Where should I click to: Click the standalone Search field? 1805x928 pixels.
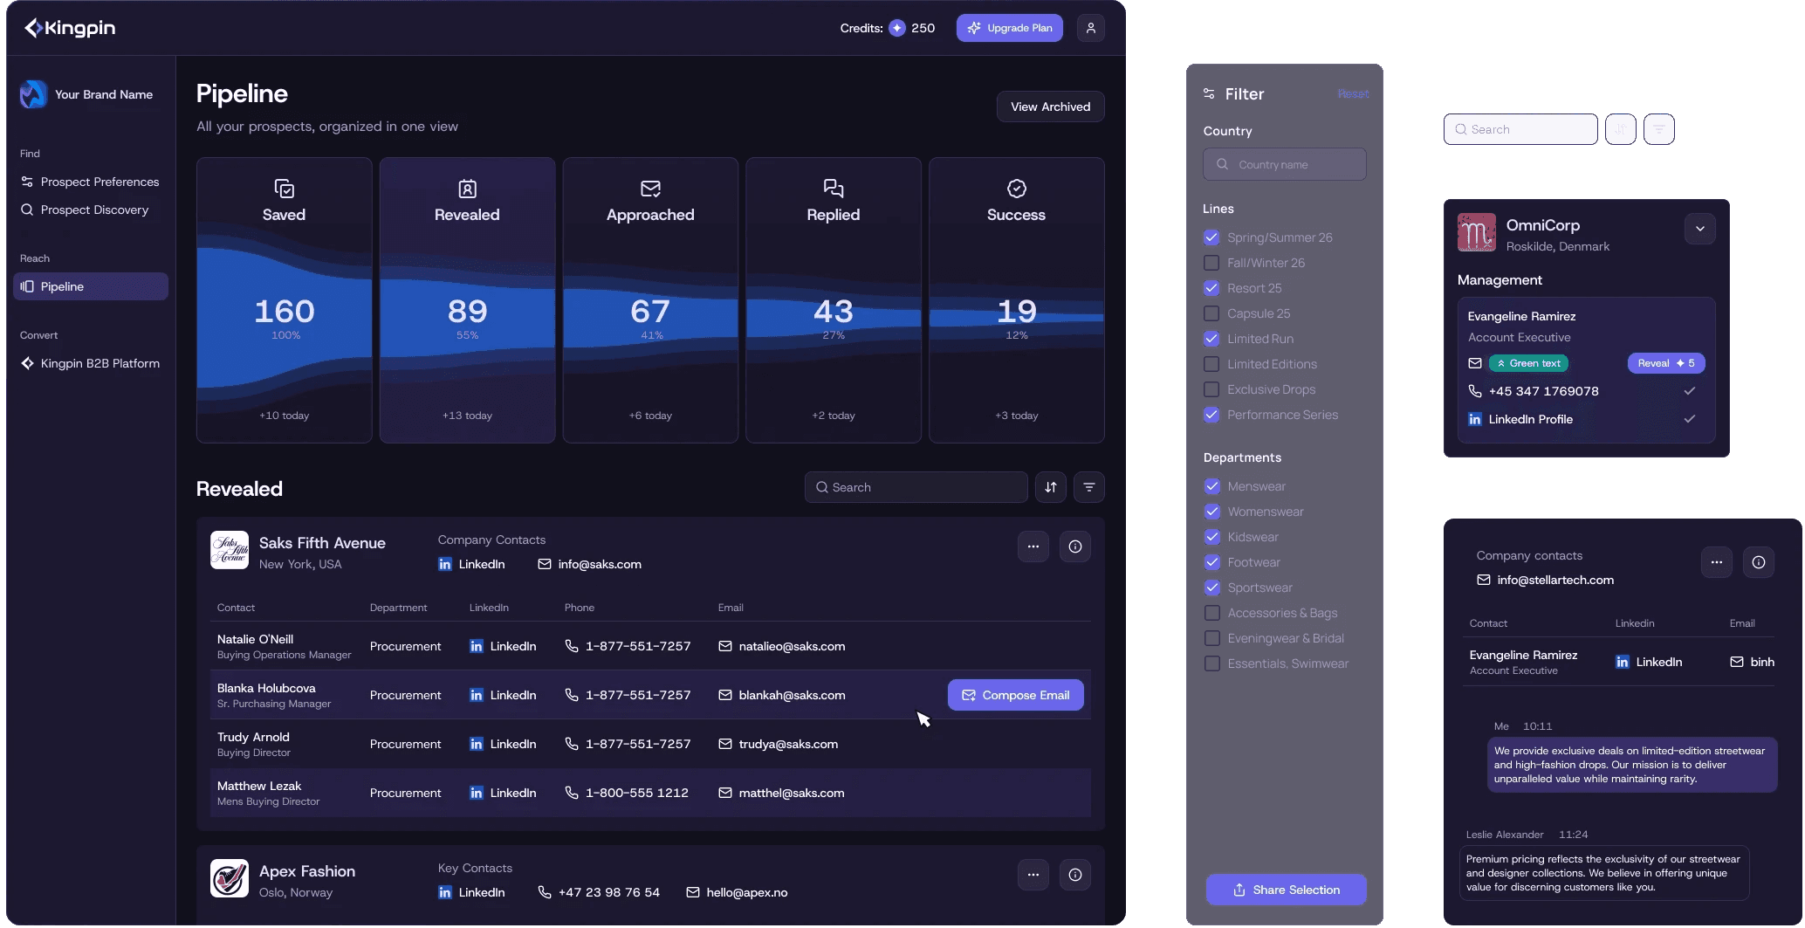coord(1520,129)
